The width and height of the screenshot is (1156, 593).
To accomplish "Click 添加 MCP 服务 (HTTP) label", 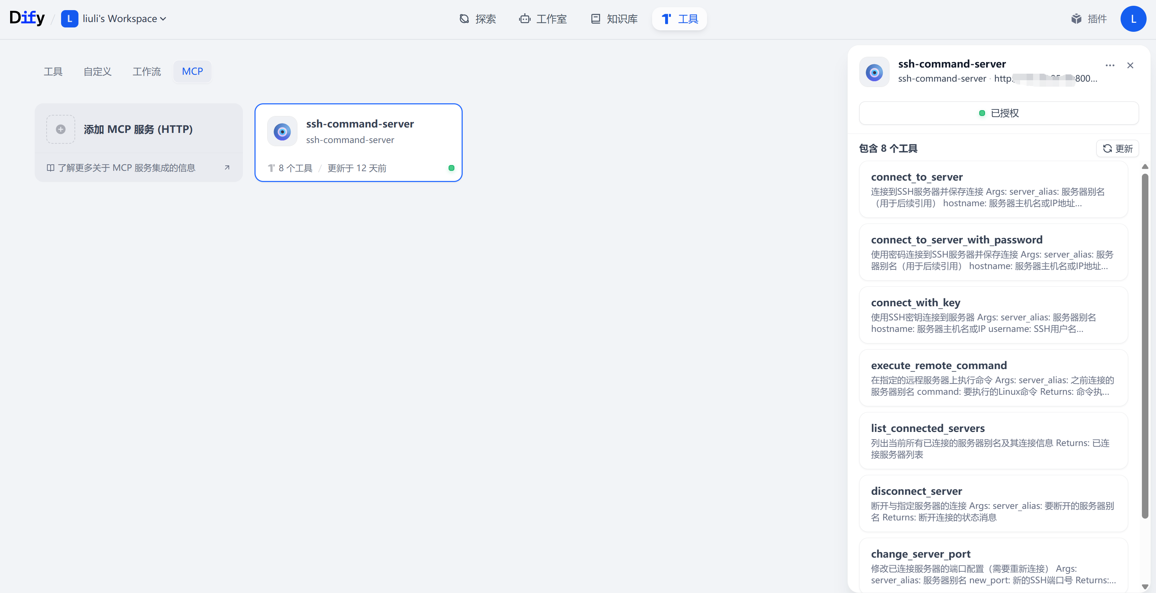I will 138,129.
